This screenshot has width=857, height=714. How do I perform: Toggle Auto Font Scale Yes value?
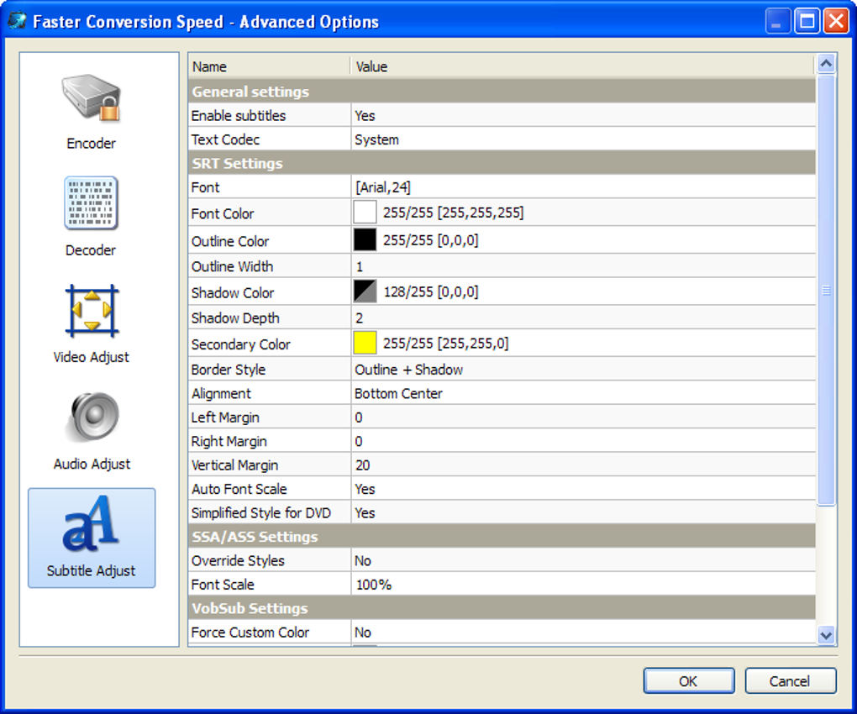pyautogui.click(x=583, y=489)
